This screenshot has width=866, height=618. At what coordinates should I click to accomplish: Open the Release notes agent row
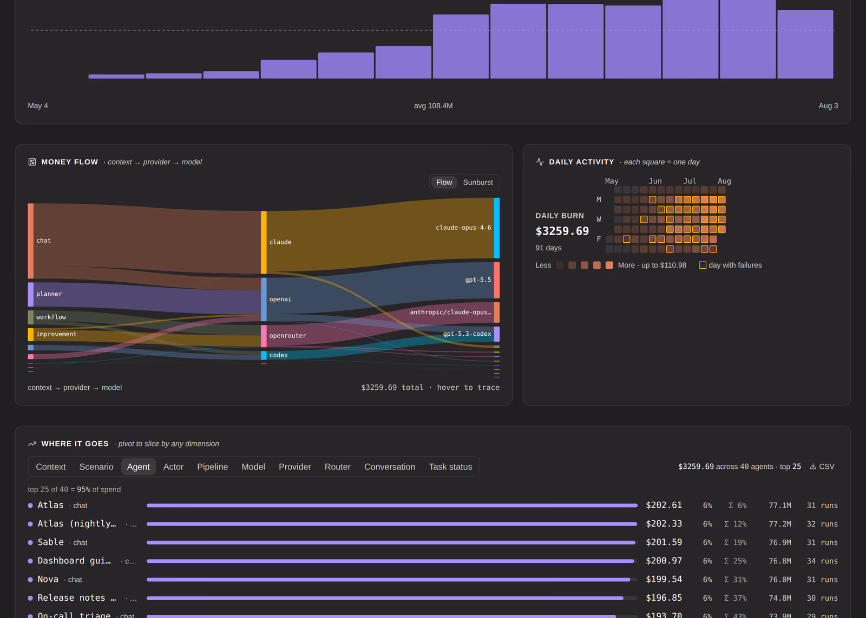coord(433,598)
